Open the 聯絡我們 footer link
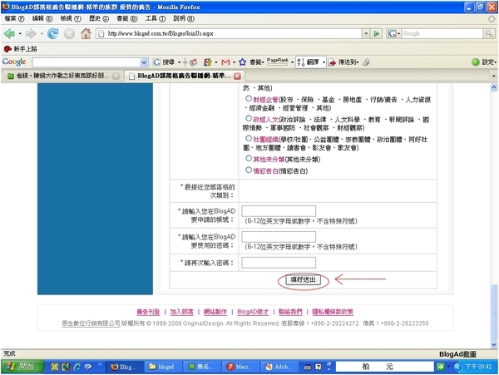This screenshot has width=499, height=375. click(x=290, y=312)
